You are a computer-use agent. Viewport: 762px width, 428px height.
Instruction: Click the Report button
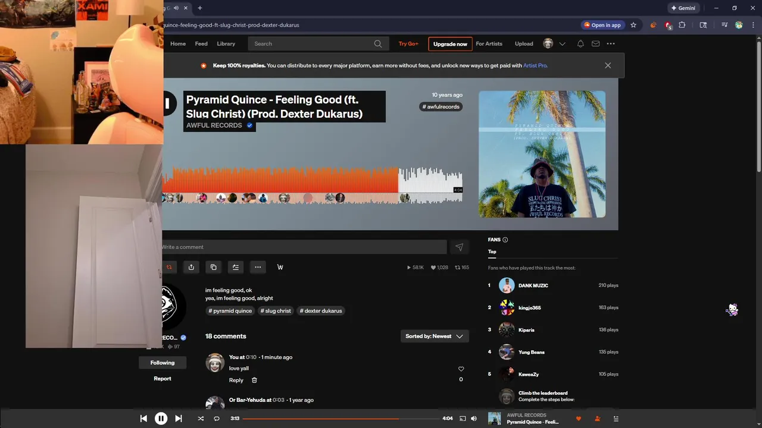(x=163, y=379)
